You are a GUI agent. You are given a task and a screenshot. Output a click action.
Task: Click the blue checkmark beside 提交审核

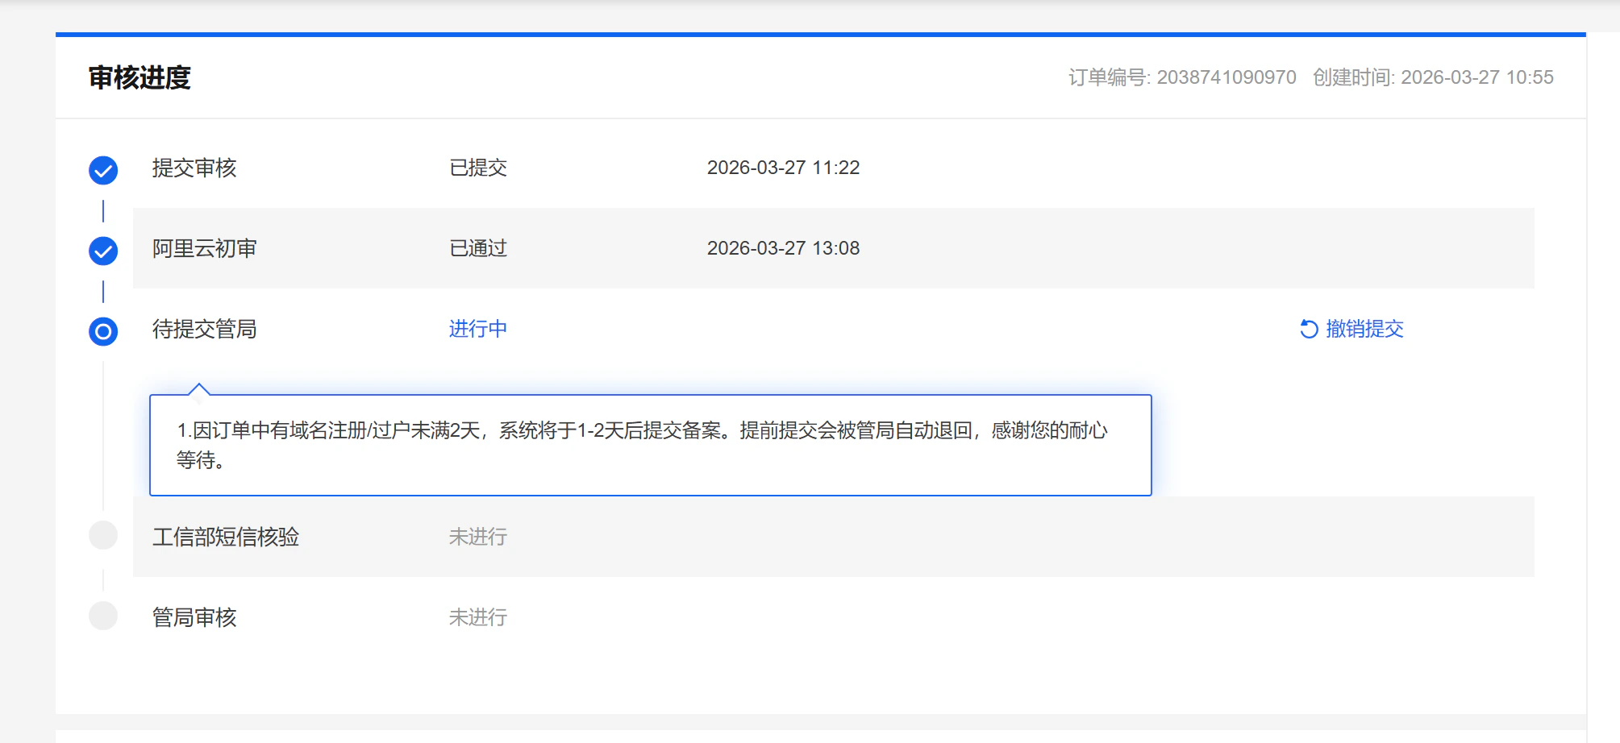click(102, 169)
